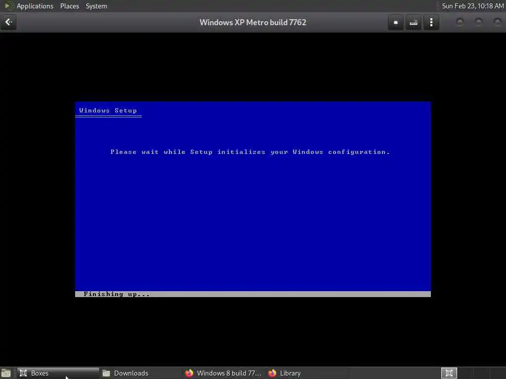Click the Windows XP Metro build 7762 title
506x379 pixels.
point(253,23)
